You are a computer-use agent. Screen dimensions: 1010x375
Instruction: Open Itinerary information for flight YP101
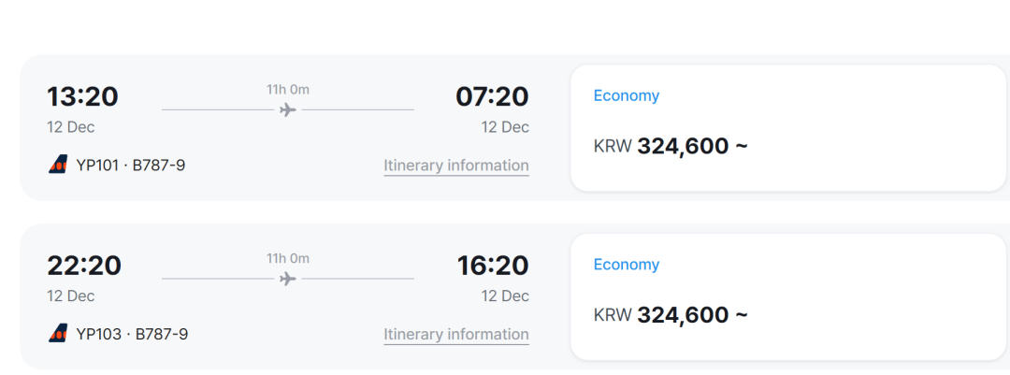tap(456, 166)
